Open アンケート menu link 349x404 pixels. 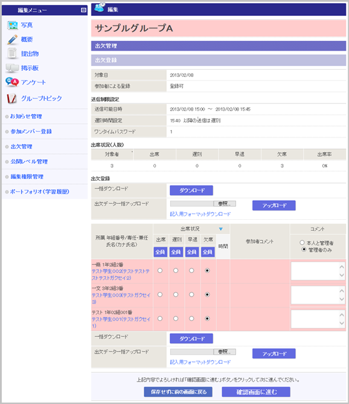pos(33,82)
